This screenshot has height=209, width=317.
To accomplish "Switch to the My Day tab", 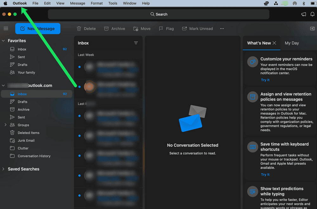I will pos(292,43).
